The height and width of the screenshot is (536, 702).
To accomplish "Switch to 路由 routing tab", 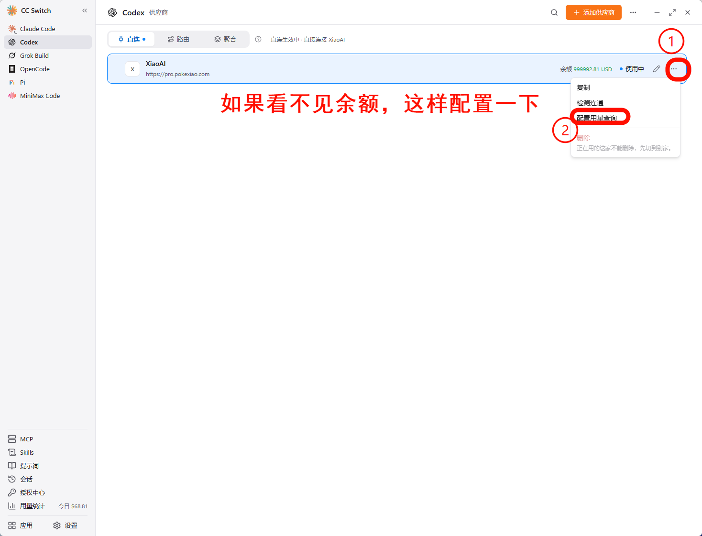I will 178,39.
